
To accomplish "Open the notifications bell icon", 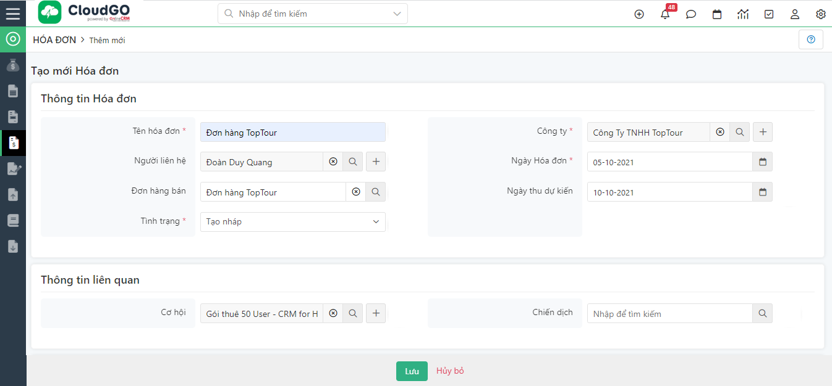I will [x=665, y=14].
